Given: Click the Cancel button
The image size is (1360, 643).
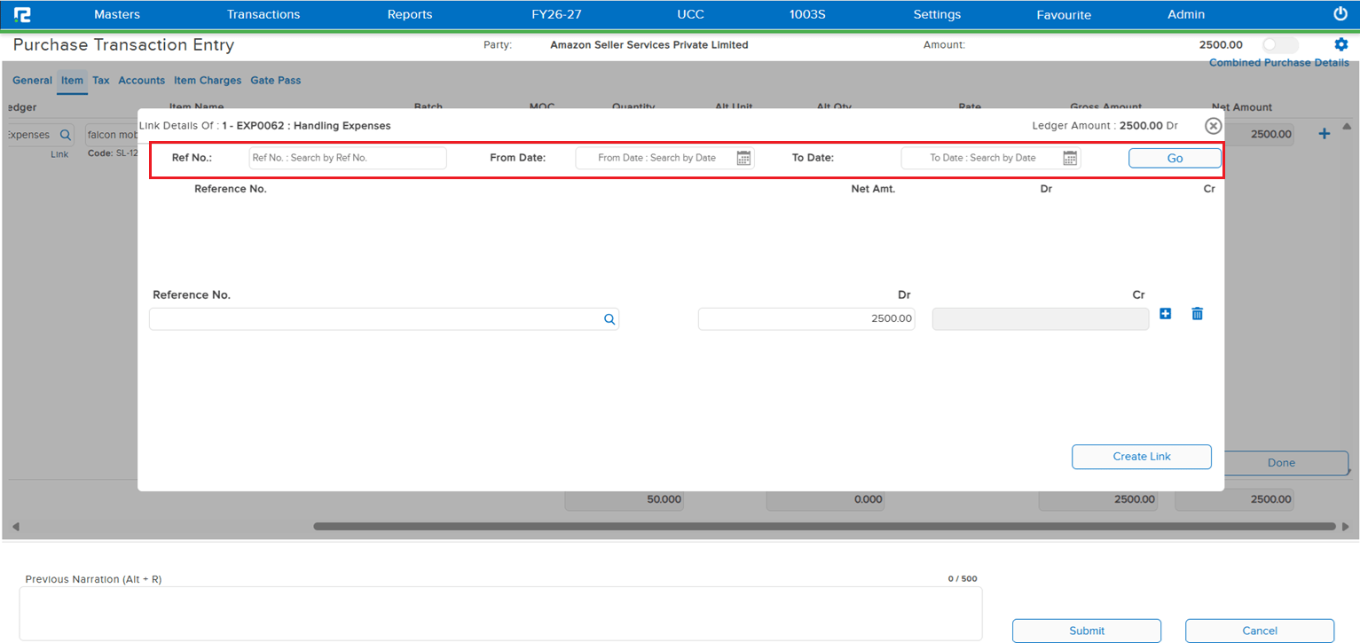Looking at the screenshot, I should click(x=1260, y=631).
